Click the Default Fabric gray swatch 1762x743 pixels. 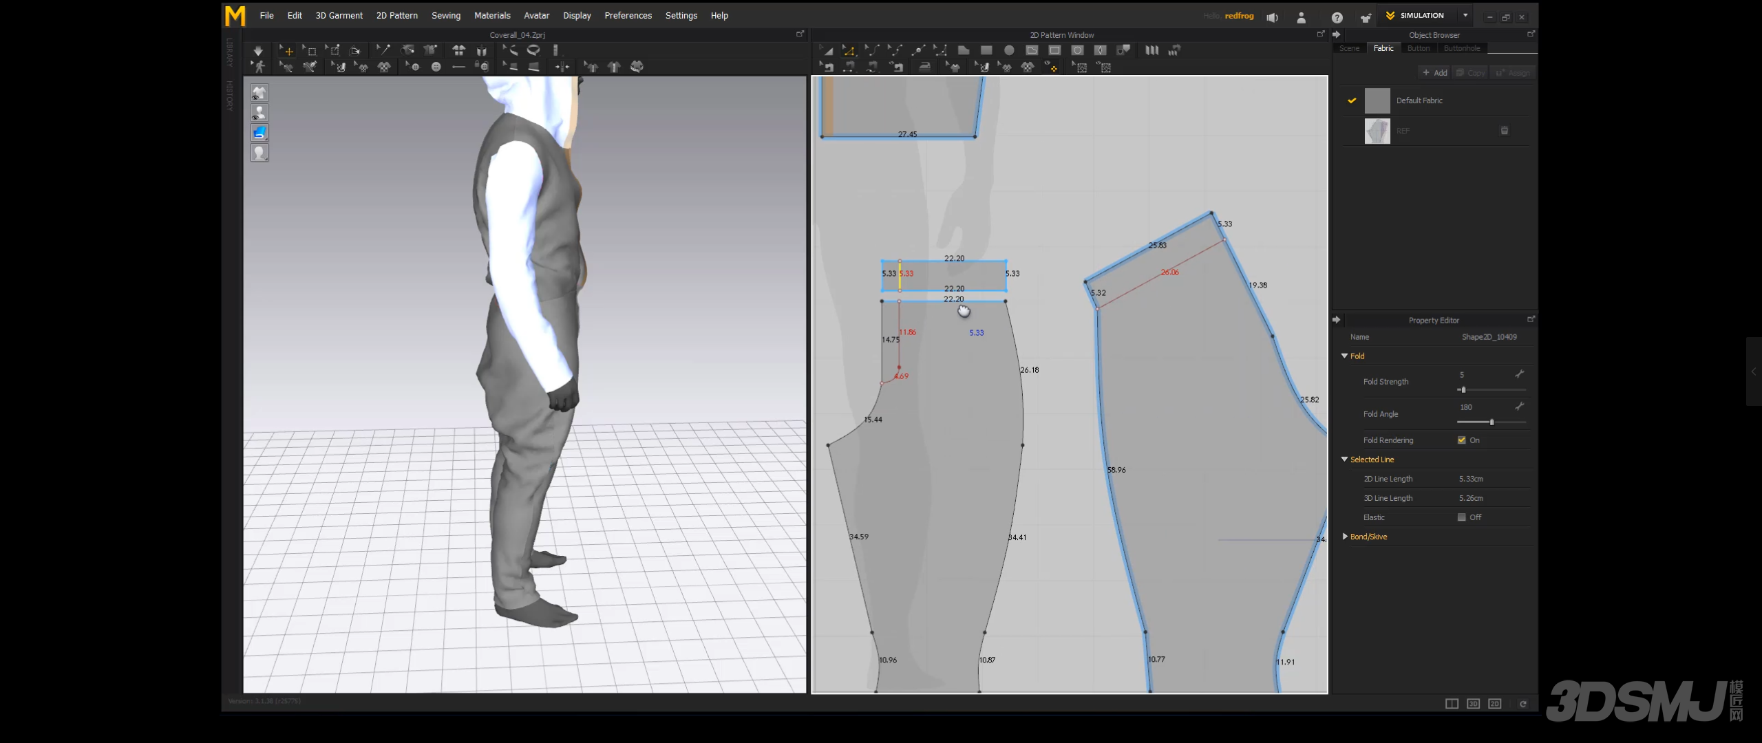point(1377,100)
